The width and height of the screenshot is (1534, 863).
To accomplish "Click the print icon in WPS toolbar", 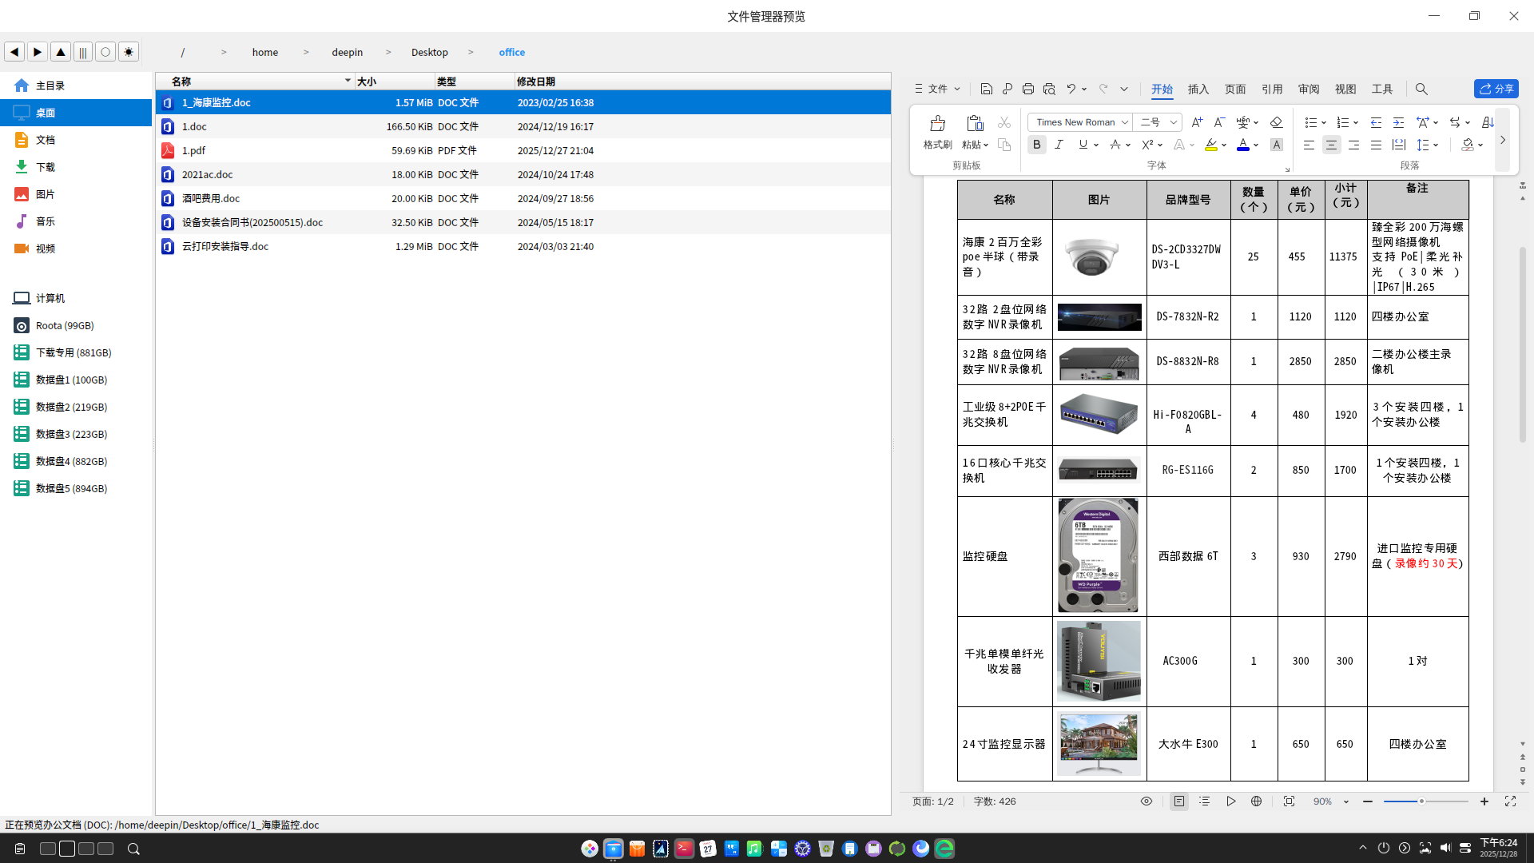I will coord(1028,89).
